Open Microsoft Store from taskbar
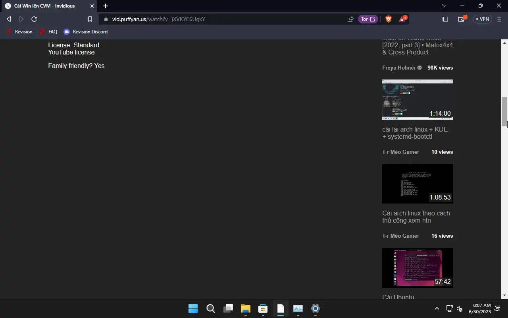This screenshot has height=318, width=508. point(263,308)
